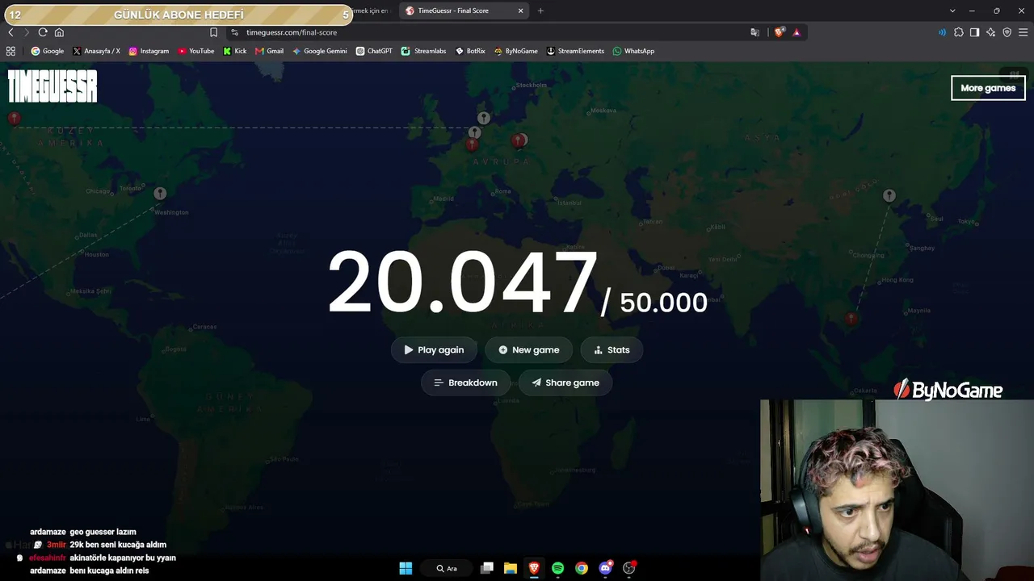
Task: Open the BotRix bookmark
Action: [470, 51]
